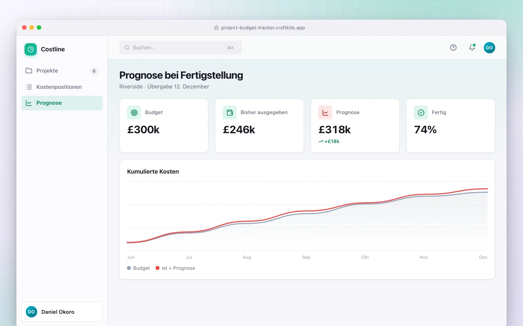
Task: Click the ⌘K shortcut hint
Action: (230, 48)
